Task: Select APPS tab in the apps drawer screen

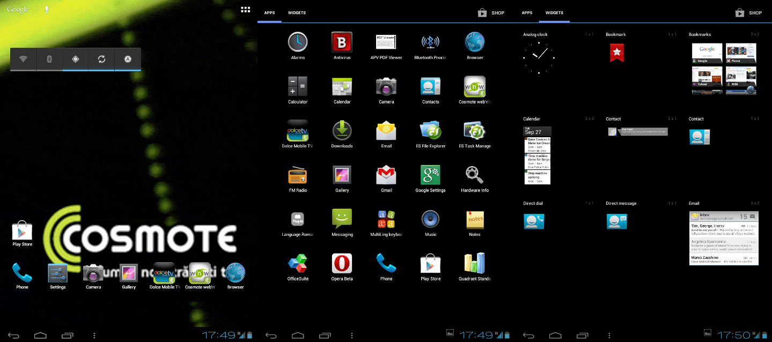Action: (269, 12)
